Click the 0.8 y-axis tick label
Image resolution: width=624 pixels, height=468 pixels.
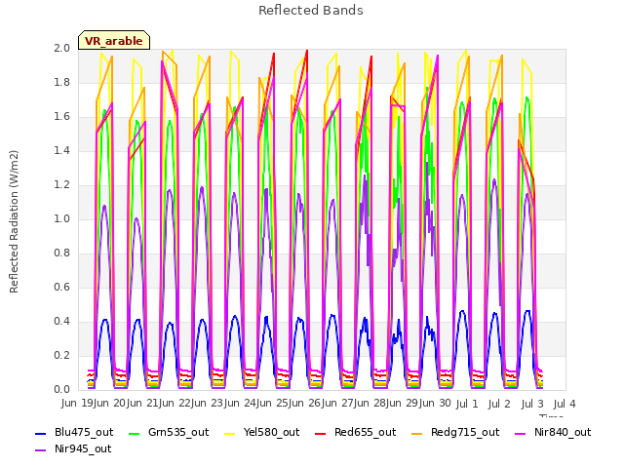pyautogui.click(x=61, y=253)
